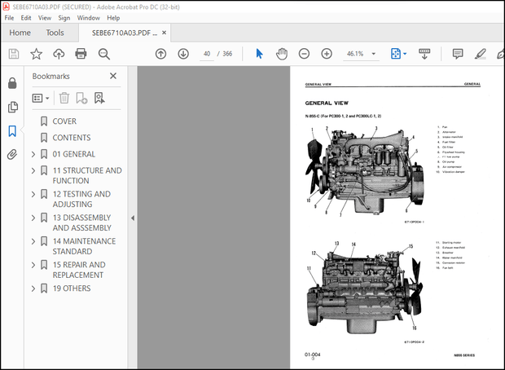Jump to CONTENTS bookmark
The width and height of the screenshot is (505, 370).
72,138
